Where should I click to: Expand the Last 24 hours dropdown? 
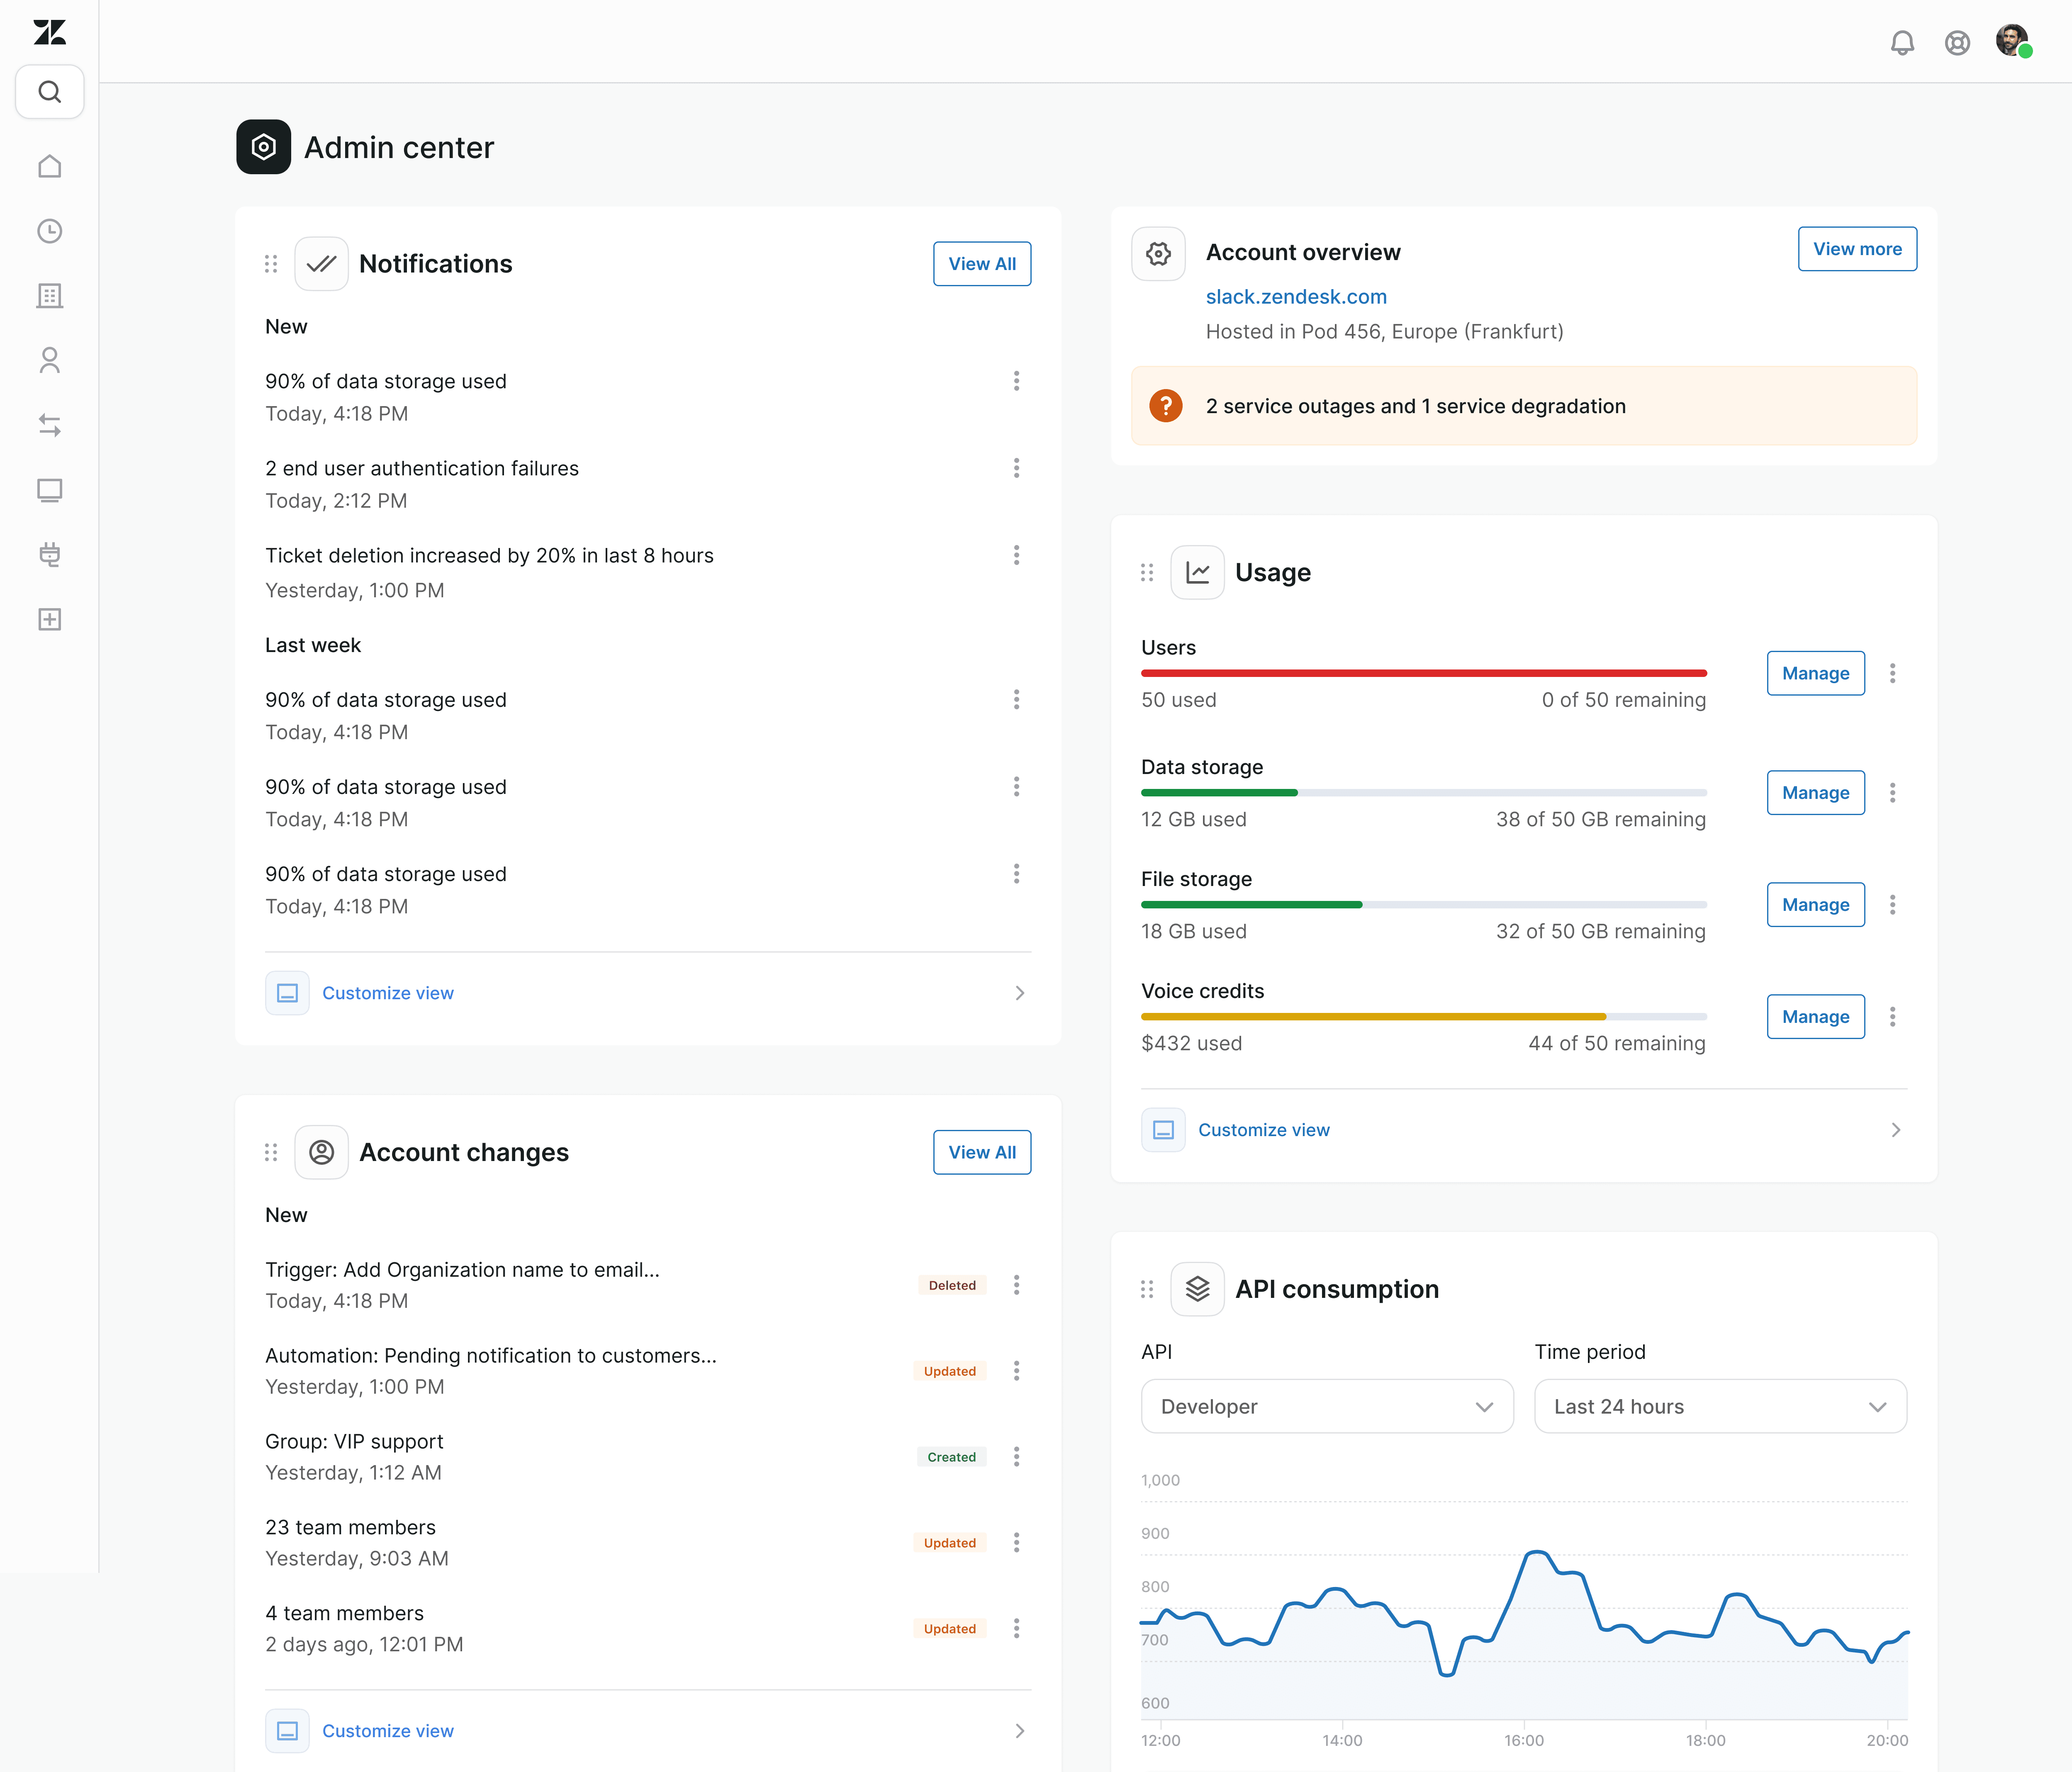tap(1719, 1406)
